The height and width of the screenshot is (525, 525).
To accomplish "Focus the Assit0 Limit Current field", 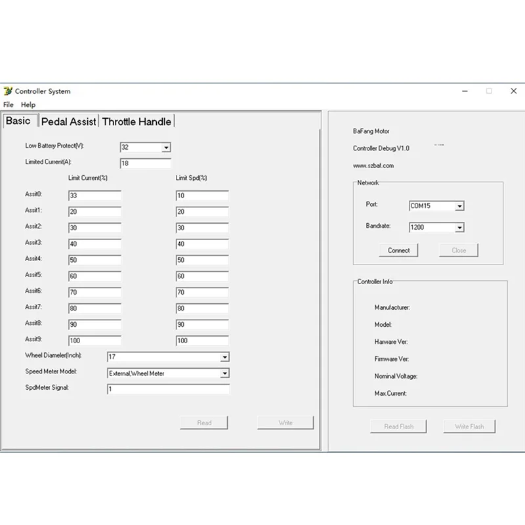I will coord(94,196).
